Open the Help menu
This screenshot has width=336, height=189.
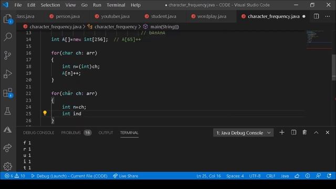point(135,5)
